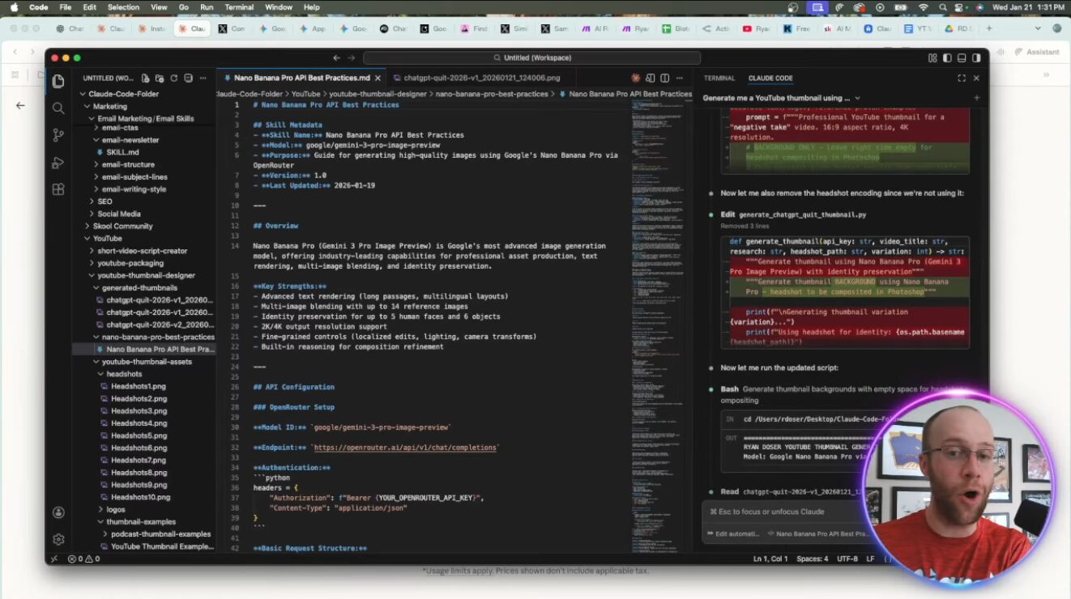Click Edit automatically mode in Claude input

coord(733,533)
